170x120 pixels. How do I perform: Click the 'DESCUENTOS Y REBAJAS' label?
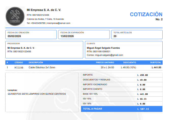pyautogui.click(x=97, y=80)
